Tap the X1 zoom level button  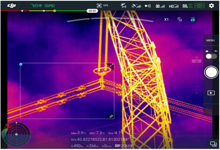point(166,20)
